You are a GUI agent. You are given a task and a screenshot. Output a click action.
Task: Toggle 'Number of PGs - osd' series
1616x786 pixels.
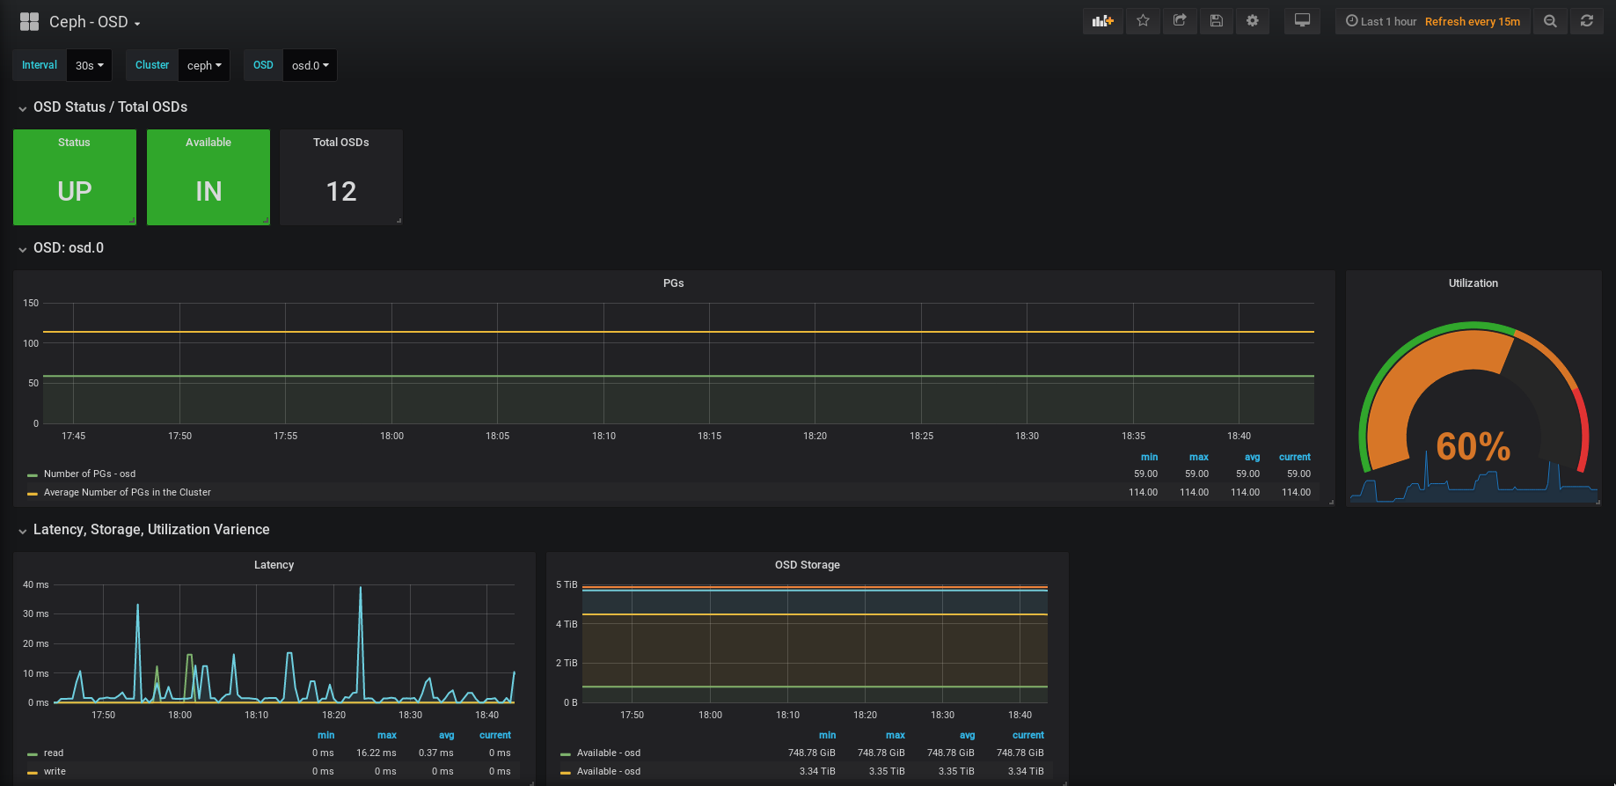(89, 474)
